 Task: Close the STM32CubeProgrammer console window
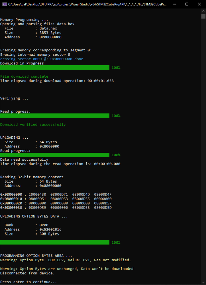199,4
